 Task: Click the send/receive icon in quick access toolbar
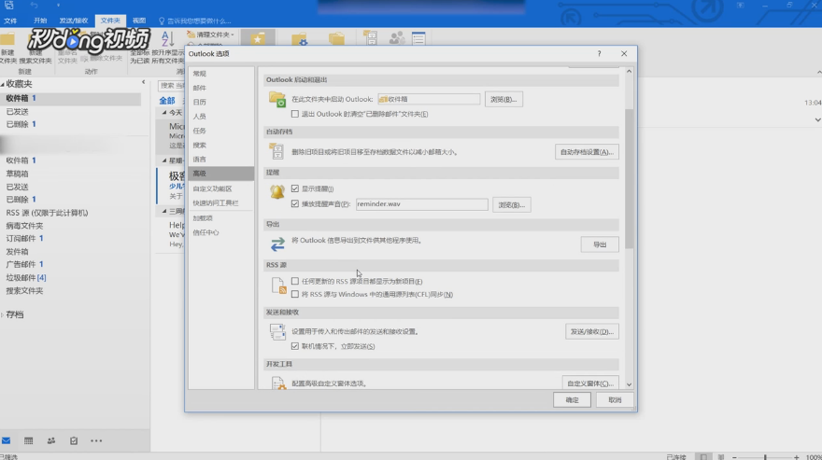click(9, 6)
